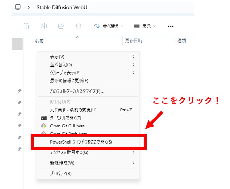
Task: Open the three-dot See more menu
Action: (171, 26)
